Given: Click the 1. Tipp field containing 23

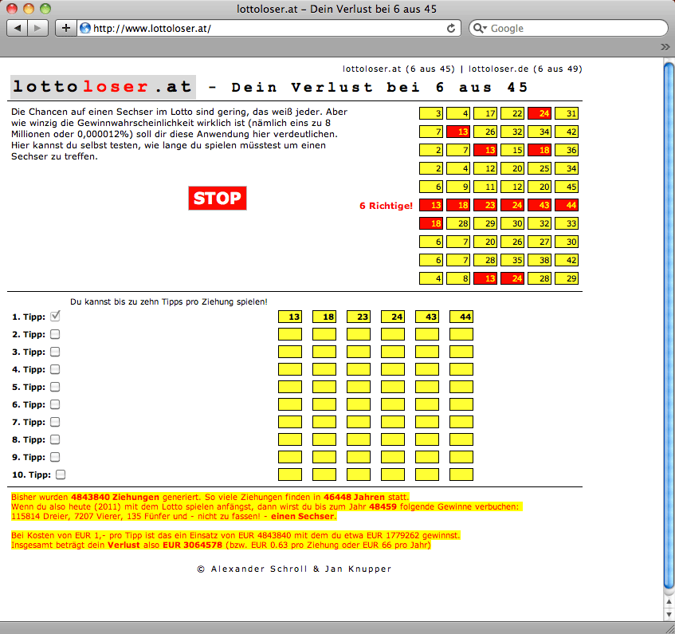Looking at the screenshot, I should pos(359,317).
